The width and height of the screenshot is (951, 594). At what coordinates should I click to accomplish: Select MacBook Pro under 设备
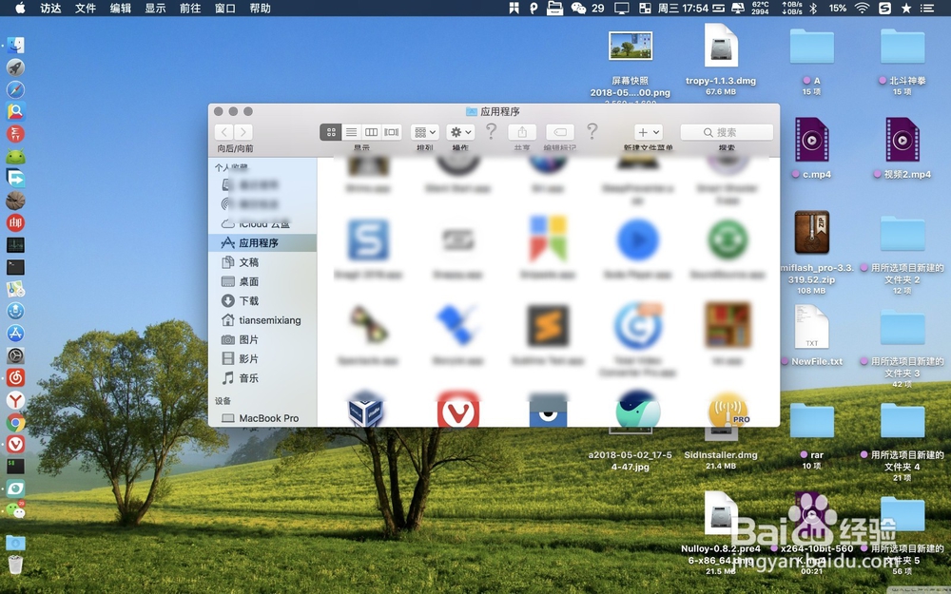pyautogui.click(x=262, y=418)
